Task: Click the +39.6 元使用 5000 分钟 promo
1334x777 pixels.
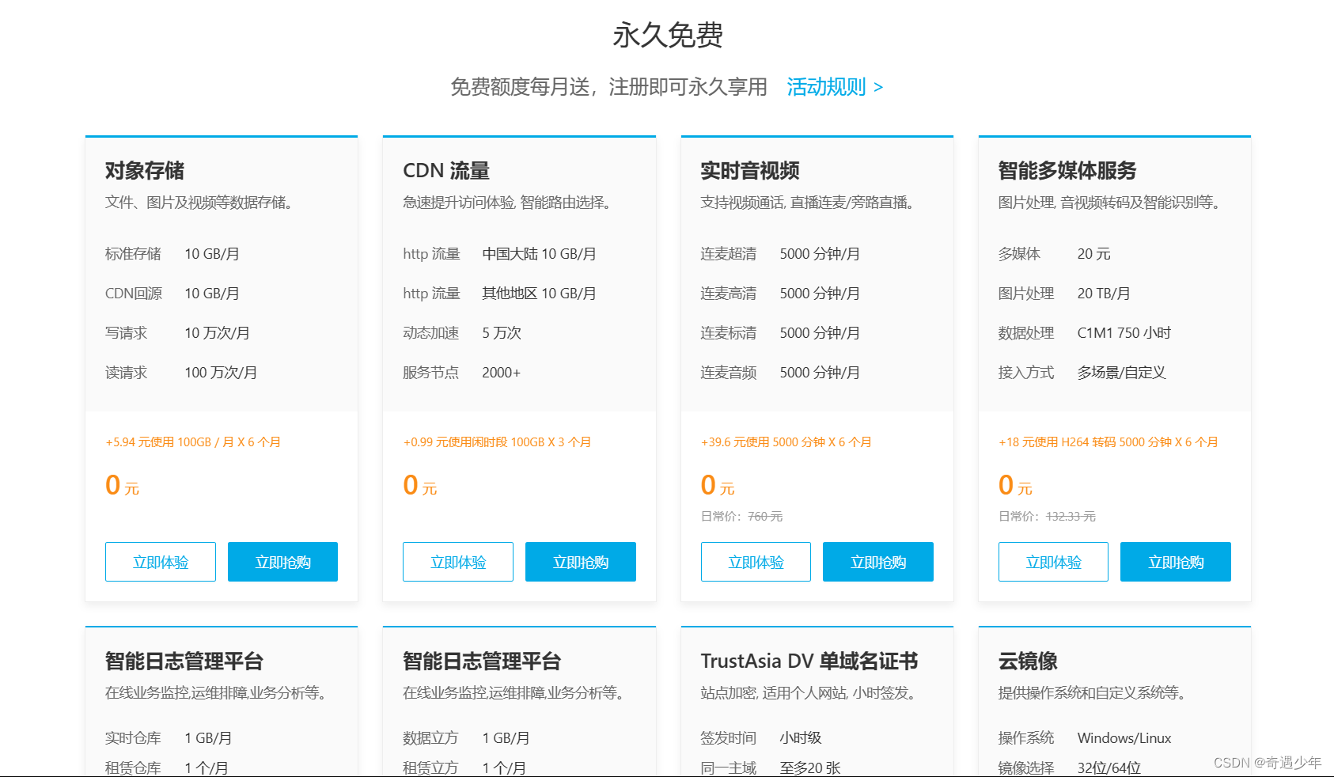Action: pyautogui.click(x=786, y=442)
